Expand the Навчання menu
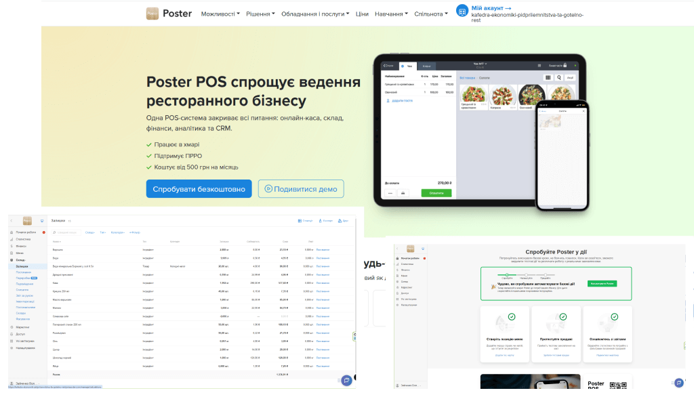The width and height of the screenshot is (694, 397). click(x=391, y=14)
